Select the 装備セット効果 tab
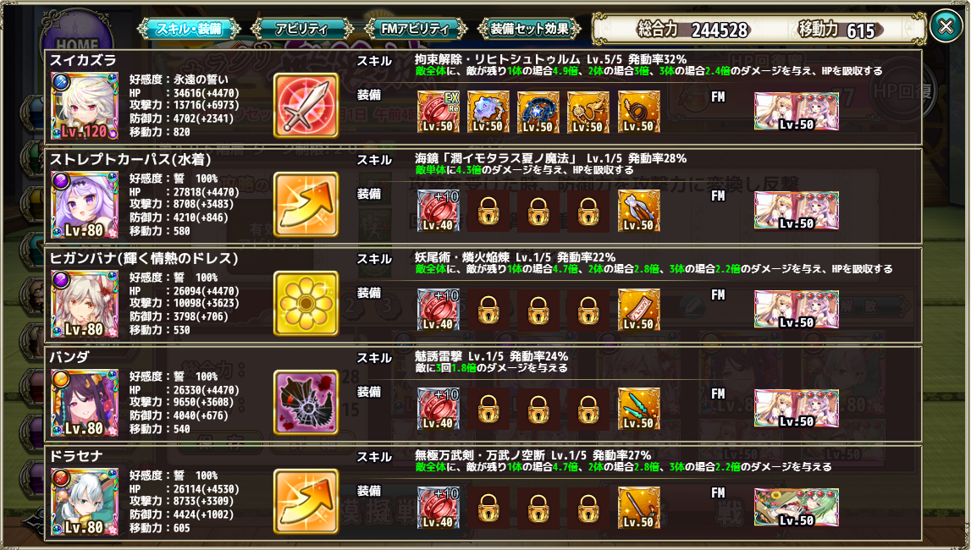 coord(529,29)
